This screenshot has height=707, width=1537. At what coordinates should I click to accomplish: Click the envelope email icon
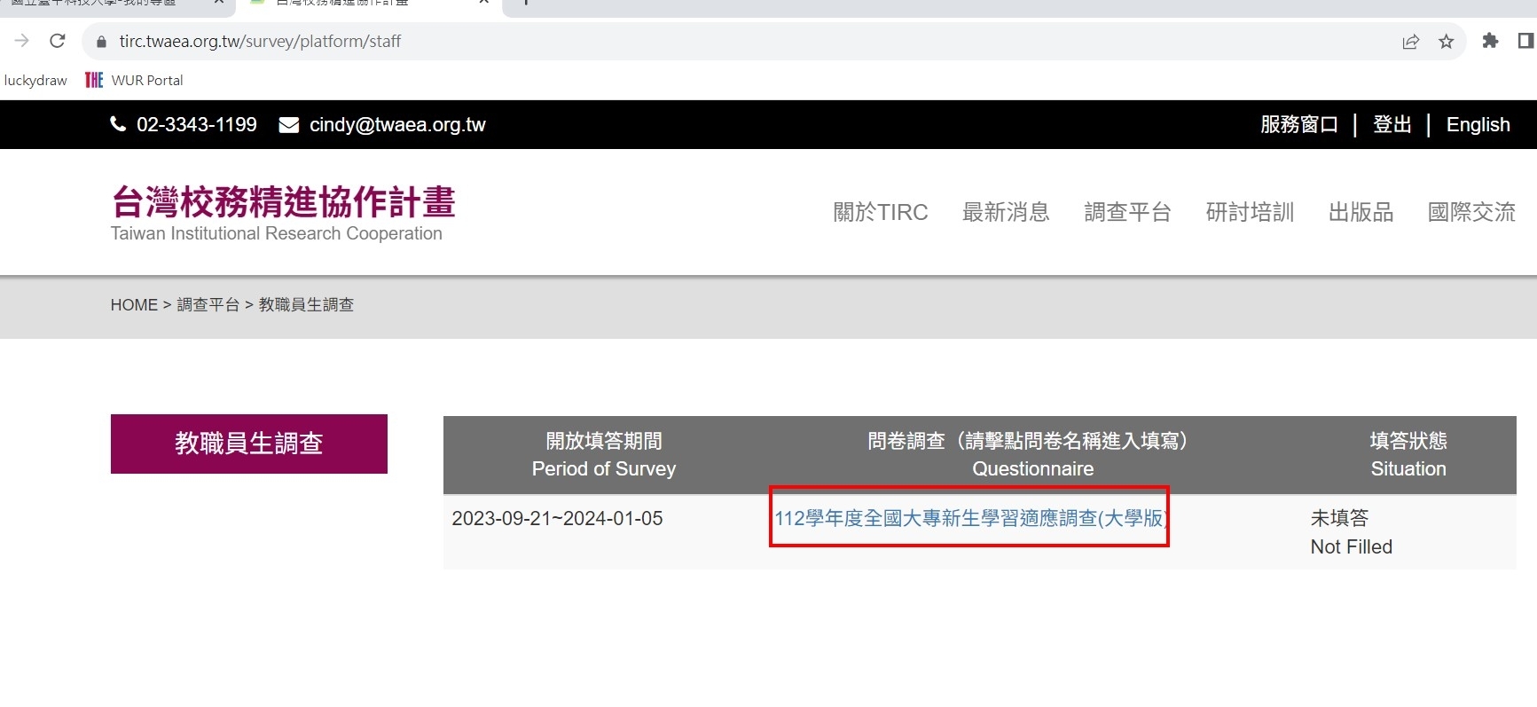(x=289, y=125)
